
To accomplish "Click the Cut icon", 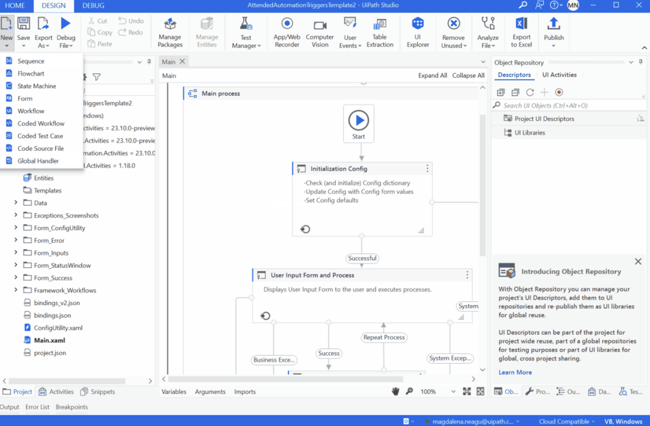I will [91, 21].
